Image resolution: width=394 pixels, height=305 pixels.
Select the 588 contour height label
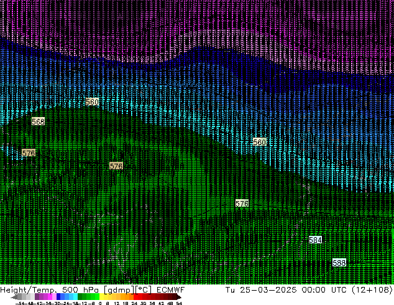pos(339,263)
